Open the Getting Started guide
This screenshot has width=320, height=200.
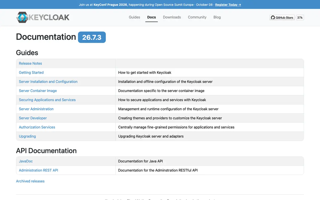[31, 73]
